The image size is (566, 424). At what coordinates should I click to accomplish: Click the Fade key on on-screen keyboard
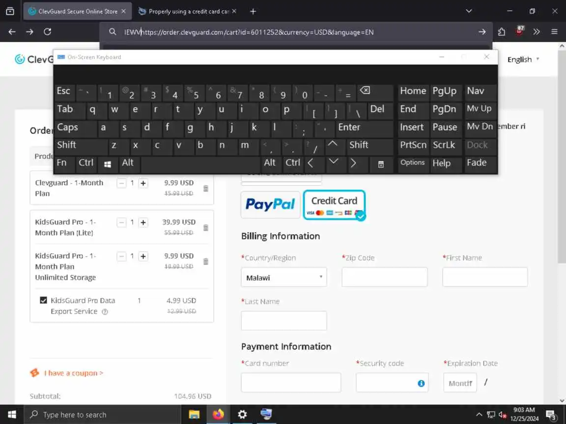click(481, 164)
